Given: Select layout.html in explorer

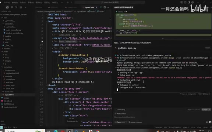Looking at the screenshot, I should [9, 95].
